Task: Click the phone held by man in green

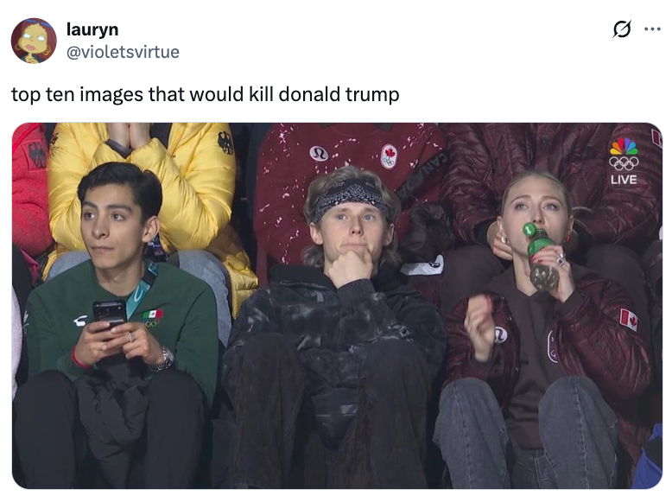Action: (x=110, y=315)
